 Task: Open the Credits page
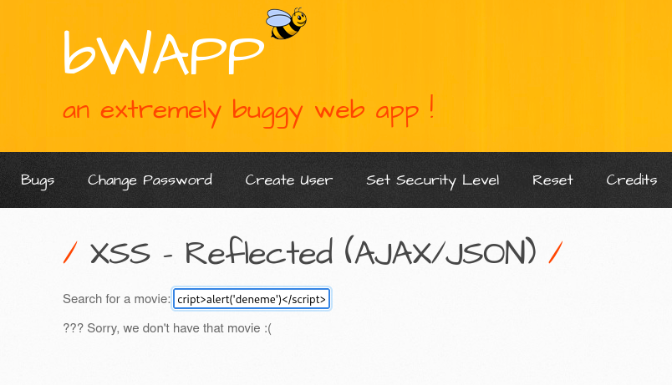631,180
